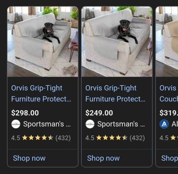Click the stars in the third card
Viewport: 178px width, 174px height.
[174, 138]
